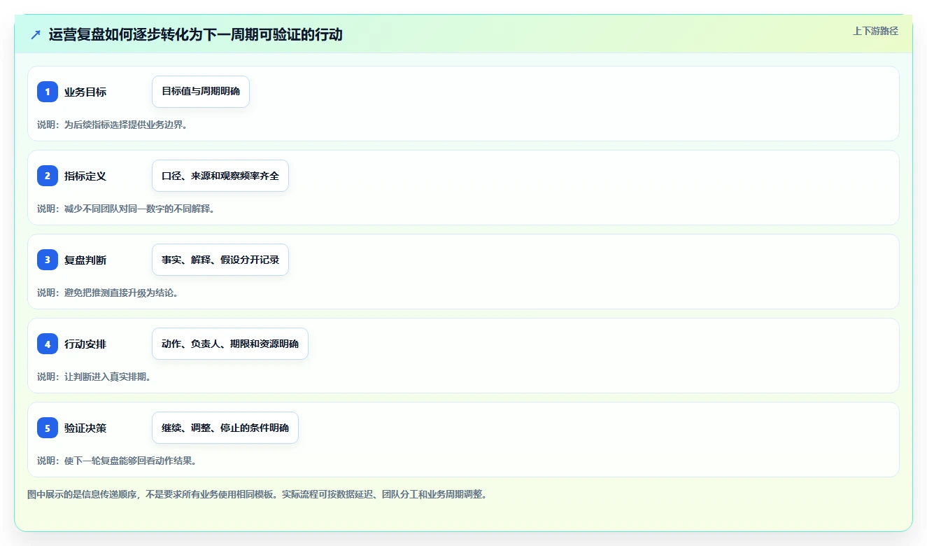Click the step 4 number badge
927x546 pixels.
point(48,344)
